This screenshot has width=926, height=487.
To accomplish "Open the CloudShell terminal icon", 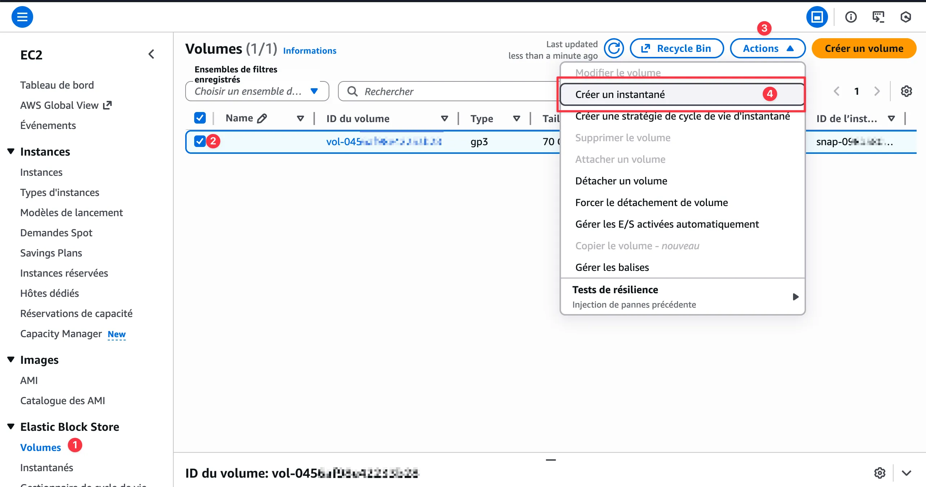I will coord(878,17).
